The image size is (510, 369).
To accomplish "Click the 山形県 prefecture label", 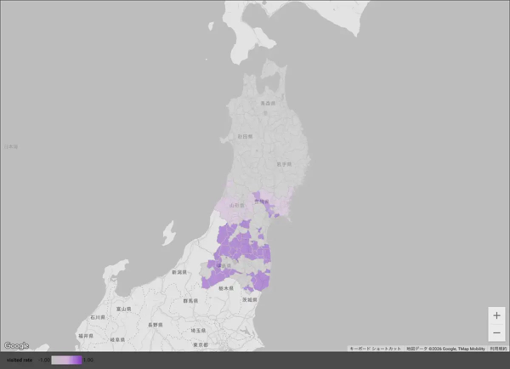I will click(237, 205).
